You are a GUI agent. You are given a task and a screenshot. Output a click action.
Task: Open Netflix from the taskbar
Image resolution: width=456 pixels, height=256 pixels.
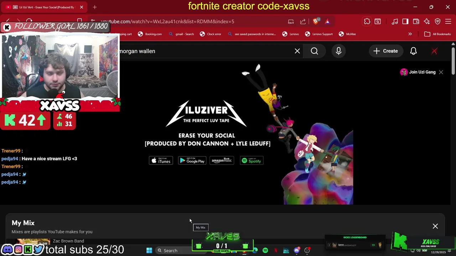pyautogui.click(x=276, y=251)
